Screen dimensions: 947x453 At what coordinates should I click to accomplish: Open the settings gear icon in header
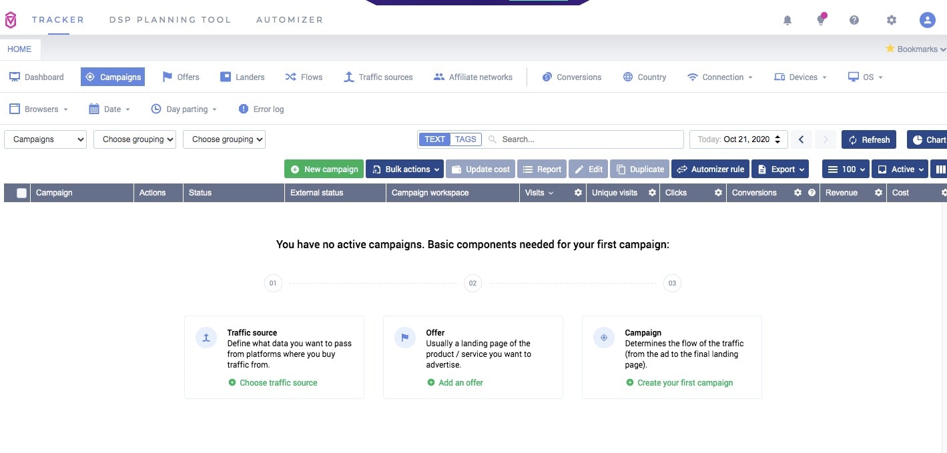892,20
